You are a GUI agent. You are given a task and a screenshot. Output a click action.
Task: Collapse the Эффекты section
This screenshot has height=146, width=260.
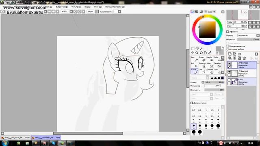point(227,32)
